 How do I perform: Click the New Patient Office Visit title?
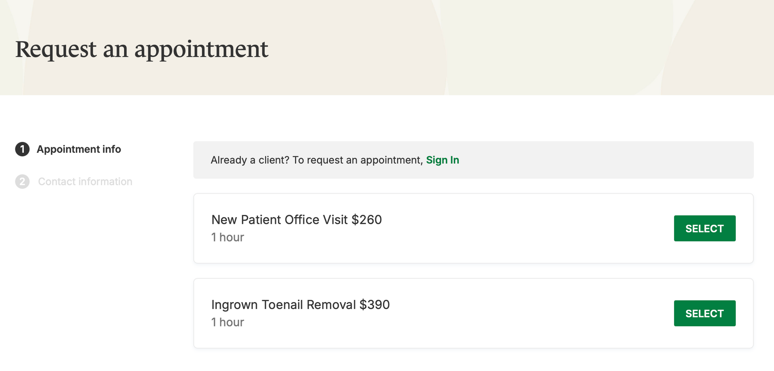point(280,220)
